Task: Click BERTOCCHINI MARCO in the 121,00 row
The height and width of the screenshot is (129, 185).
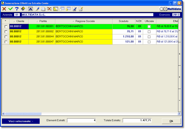Action: pyautogui.click(x=84, y=42)
